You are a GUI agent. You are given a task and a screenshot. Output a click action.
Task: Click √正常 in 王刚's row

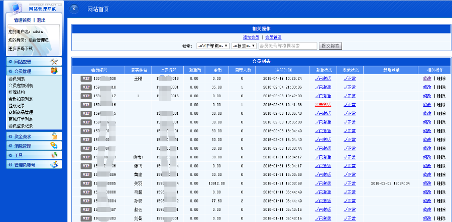pyautogui.click(x=350, y=79)
